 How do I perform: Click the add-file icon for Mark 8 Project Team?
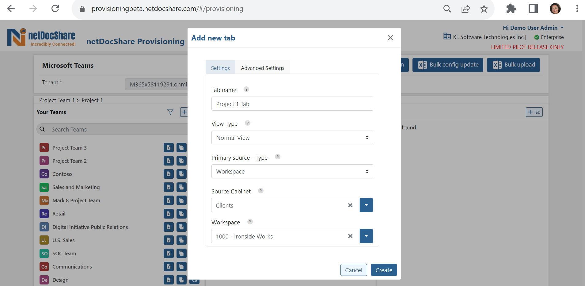(x=169, y=200)
